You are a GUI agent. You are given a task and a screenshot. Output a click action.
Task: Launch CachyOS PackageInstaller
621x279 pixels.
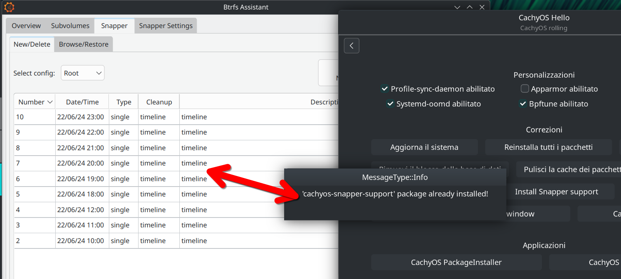click(456, 262)
